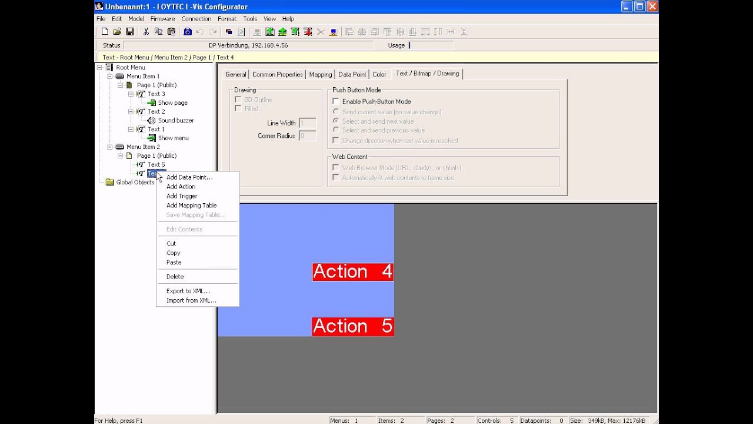Viewport: 753px width, 424px height.
Task: Click the Line Width input field
Action: pos(308,123)
